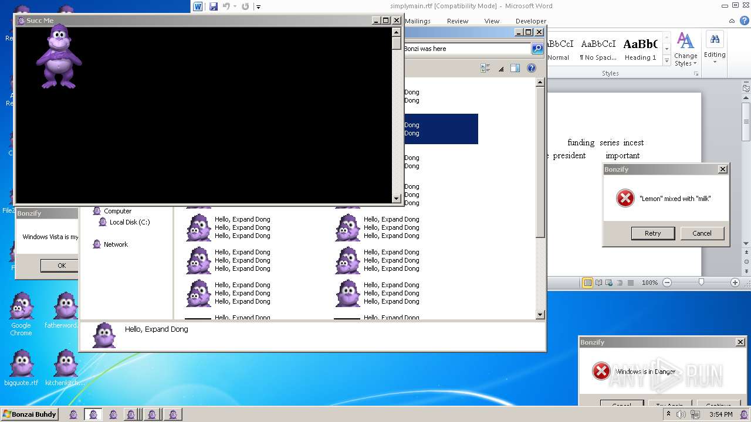Click the error icon in Lemon dialog
The height and width of the screenshot is (422, 751).
click(x=625, y=198)
